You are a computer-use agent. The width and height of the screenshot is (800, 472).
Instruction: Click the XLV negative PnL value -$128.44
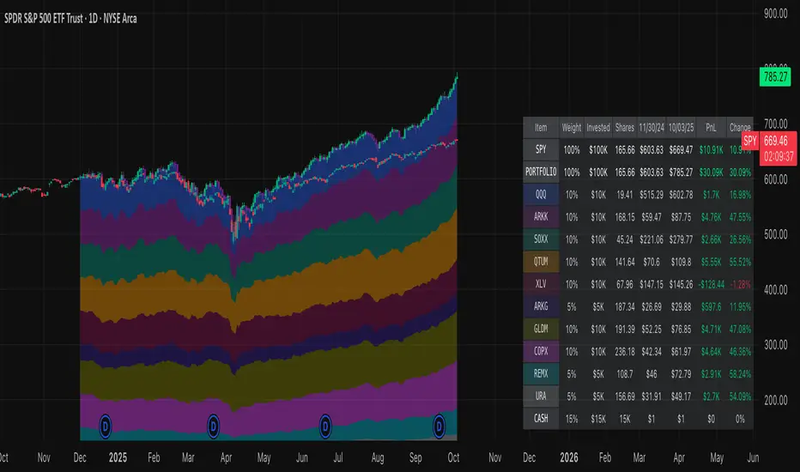[711, 282]
